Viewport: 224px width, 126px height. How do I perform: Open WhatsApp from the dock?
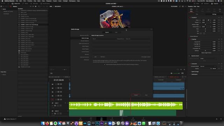[144, 123]
